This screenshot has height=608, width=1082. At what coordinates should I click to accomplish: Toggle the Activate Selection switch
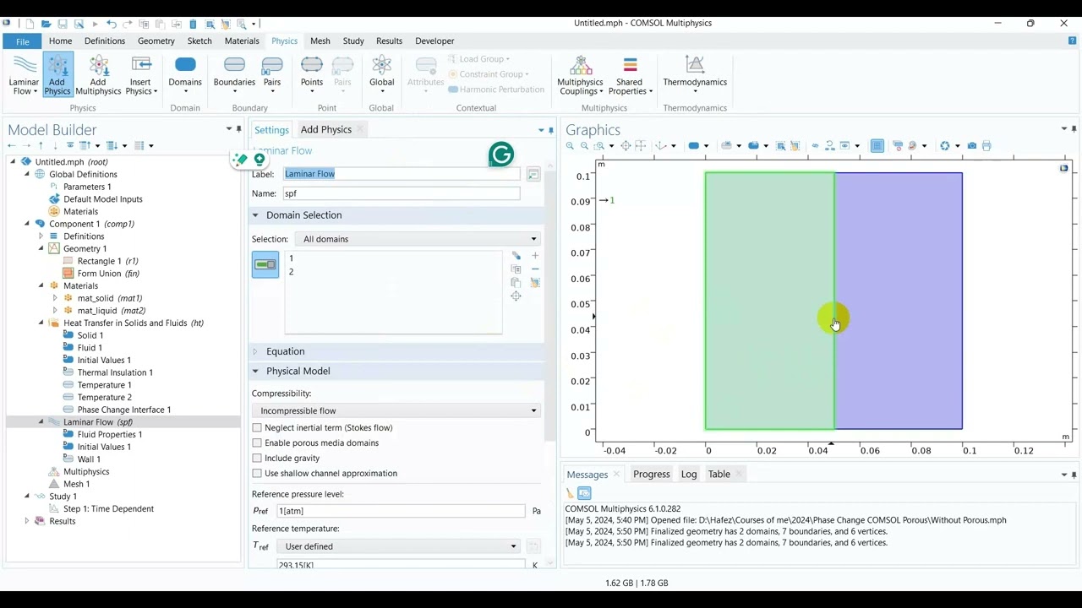click(265, 265)
